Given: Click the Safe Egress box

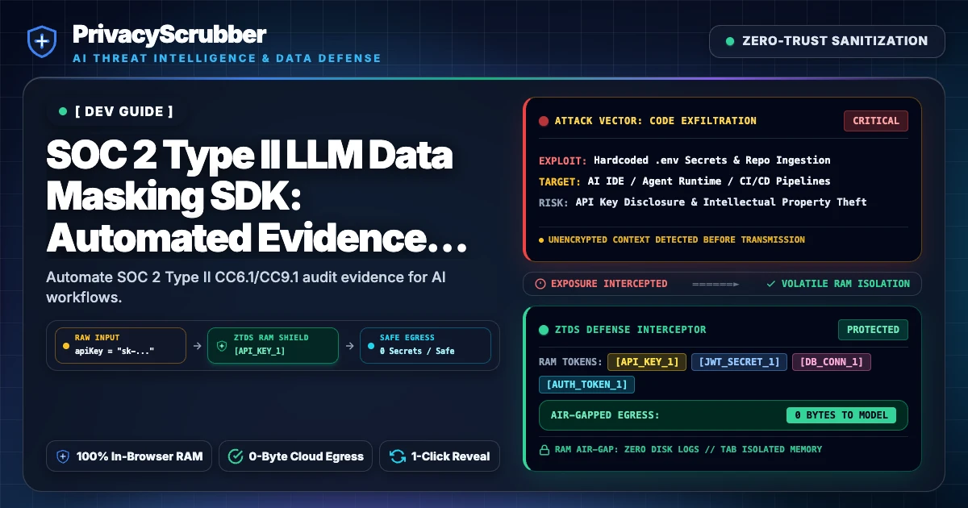Looking at the screenshot, I should (424, 344).
